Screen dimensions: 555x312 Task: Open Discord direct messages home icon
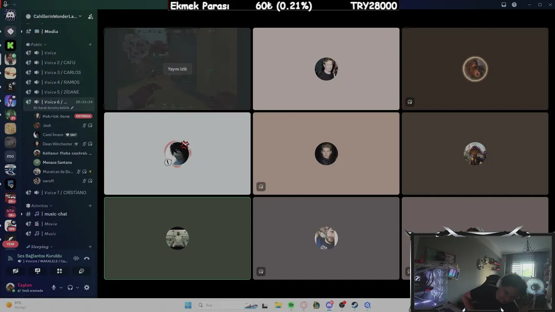pos(10,16)
